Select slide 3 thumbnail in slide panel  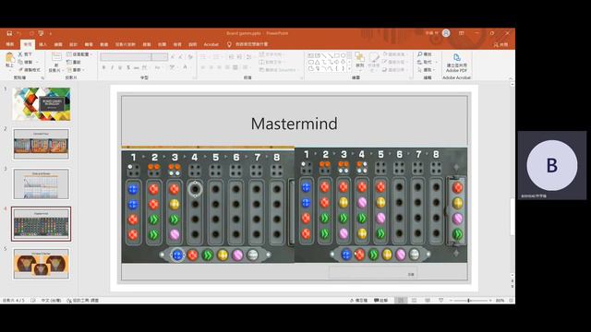point(41,184)
